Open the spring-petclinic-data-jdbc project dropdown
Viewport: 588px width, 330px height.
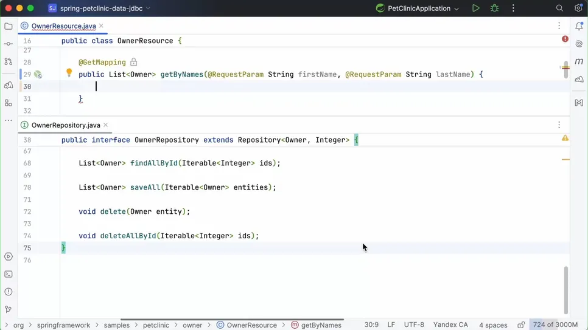[x=100, y=9]
